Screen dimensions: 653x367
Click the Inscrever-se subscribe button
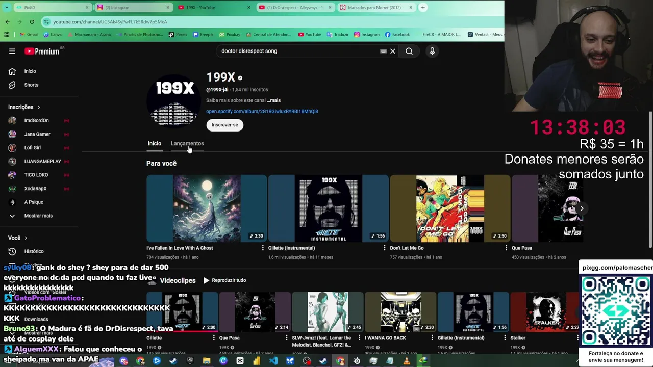[225, 125]
